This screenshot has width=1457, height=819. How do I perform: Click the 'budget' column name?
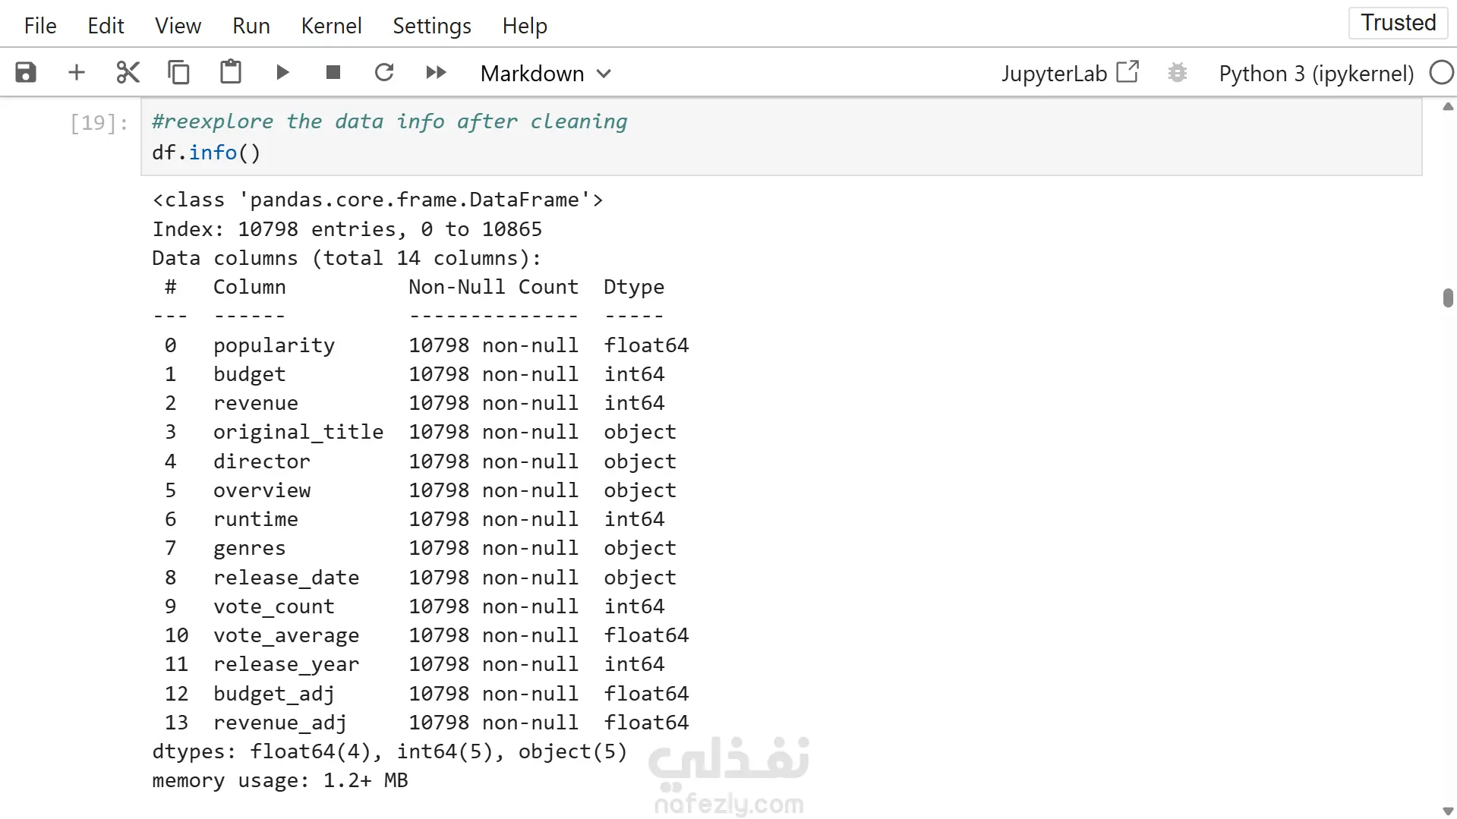pyautogui.click(x=249, y=374)
